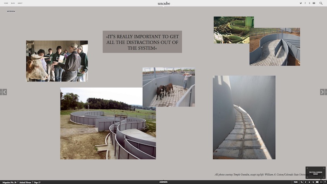The image size is (327, 184).
Task: Open the Blog menu item
Action: click(13, 3)
